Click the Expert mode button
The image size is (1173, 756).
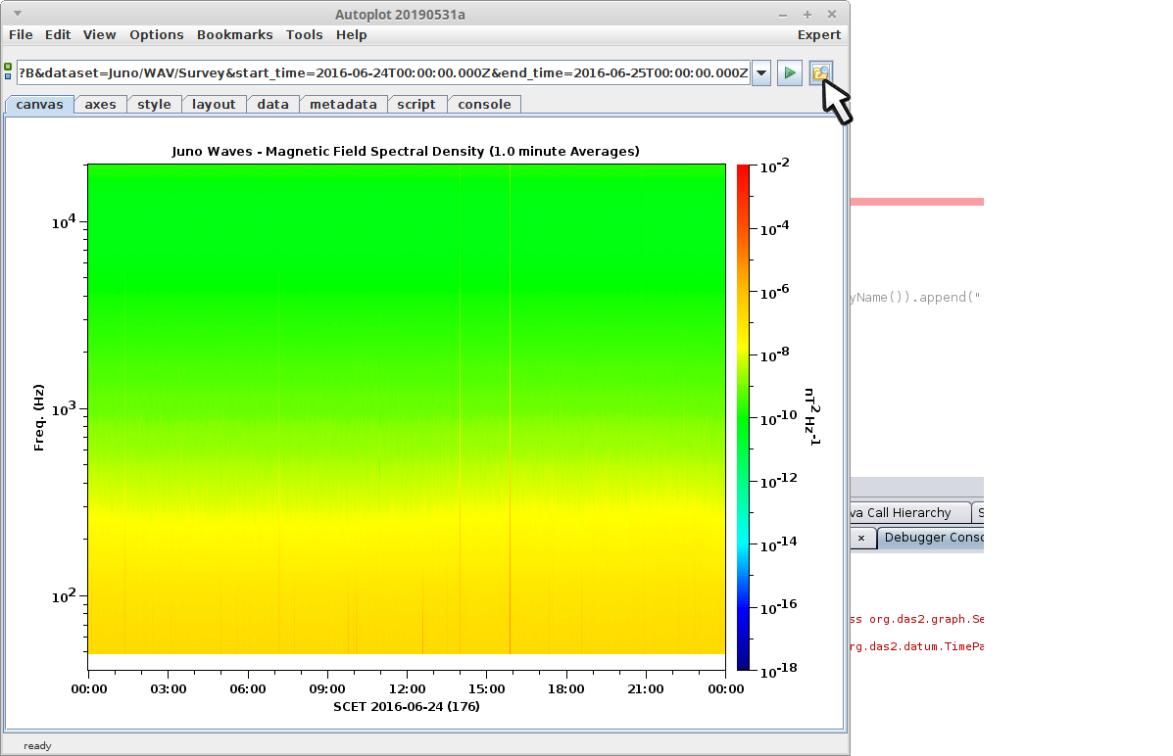coord(818,34)
